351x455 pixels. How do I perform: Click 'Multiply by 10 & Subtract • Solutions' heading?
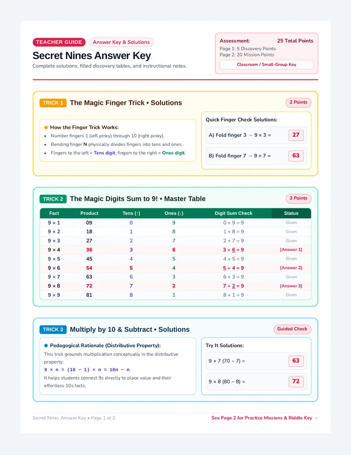[x=130, y=330]
